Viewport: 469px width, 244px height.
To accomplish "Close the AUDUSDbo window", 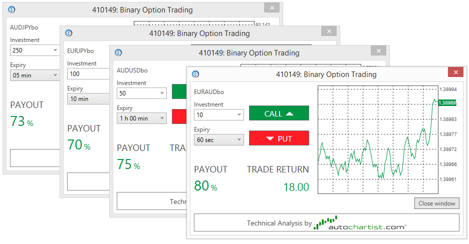I will [x=379, y=50].
